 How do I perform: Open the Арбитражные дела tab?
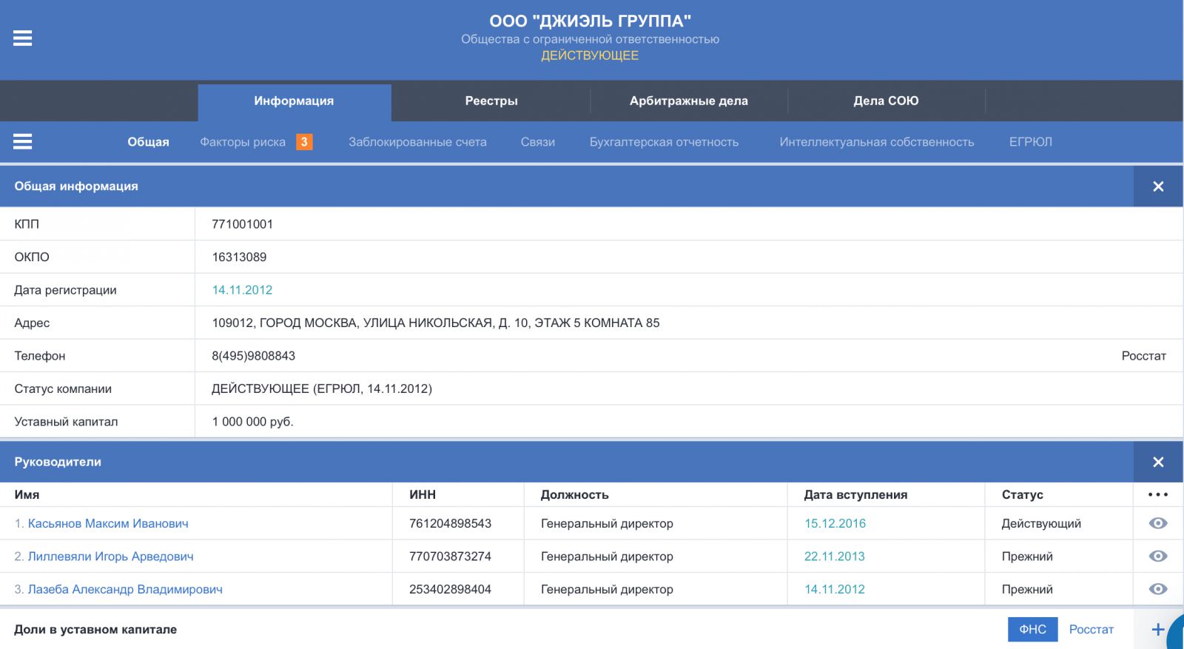pos(689,101)
